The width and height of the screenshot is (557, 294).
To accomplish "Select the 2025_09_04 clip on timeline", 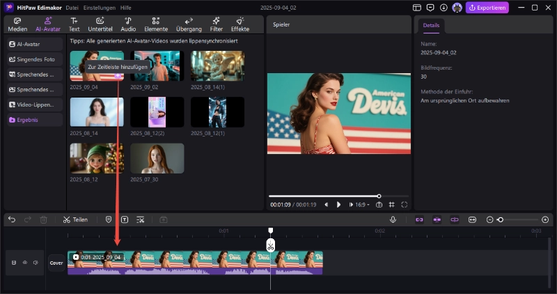I will pyautogui.click(x=195, y=263).
